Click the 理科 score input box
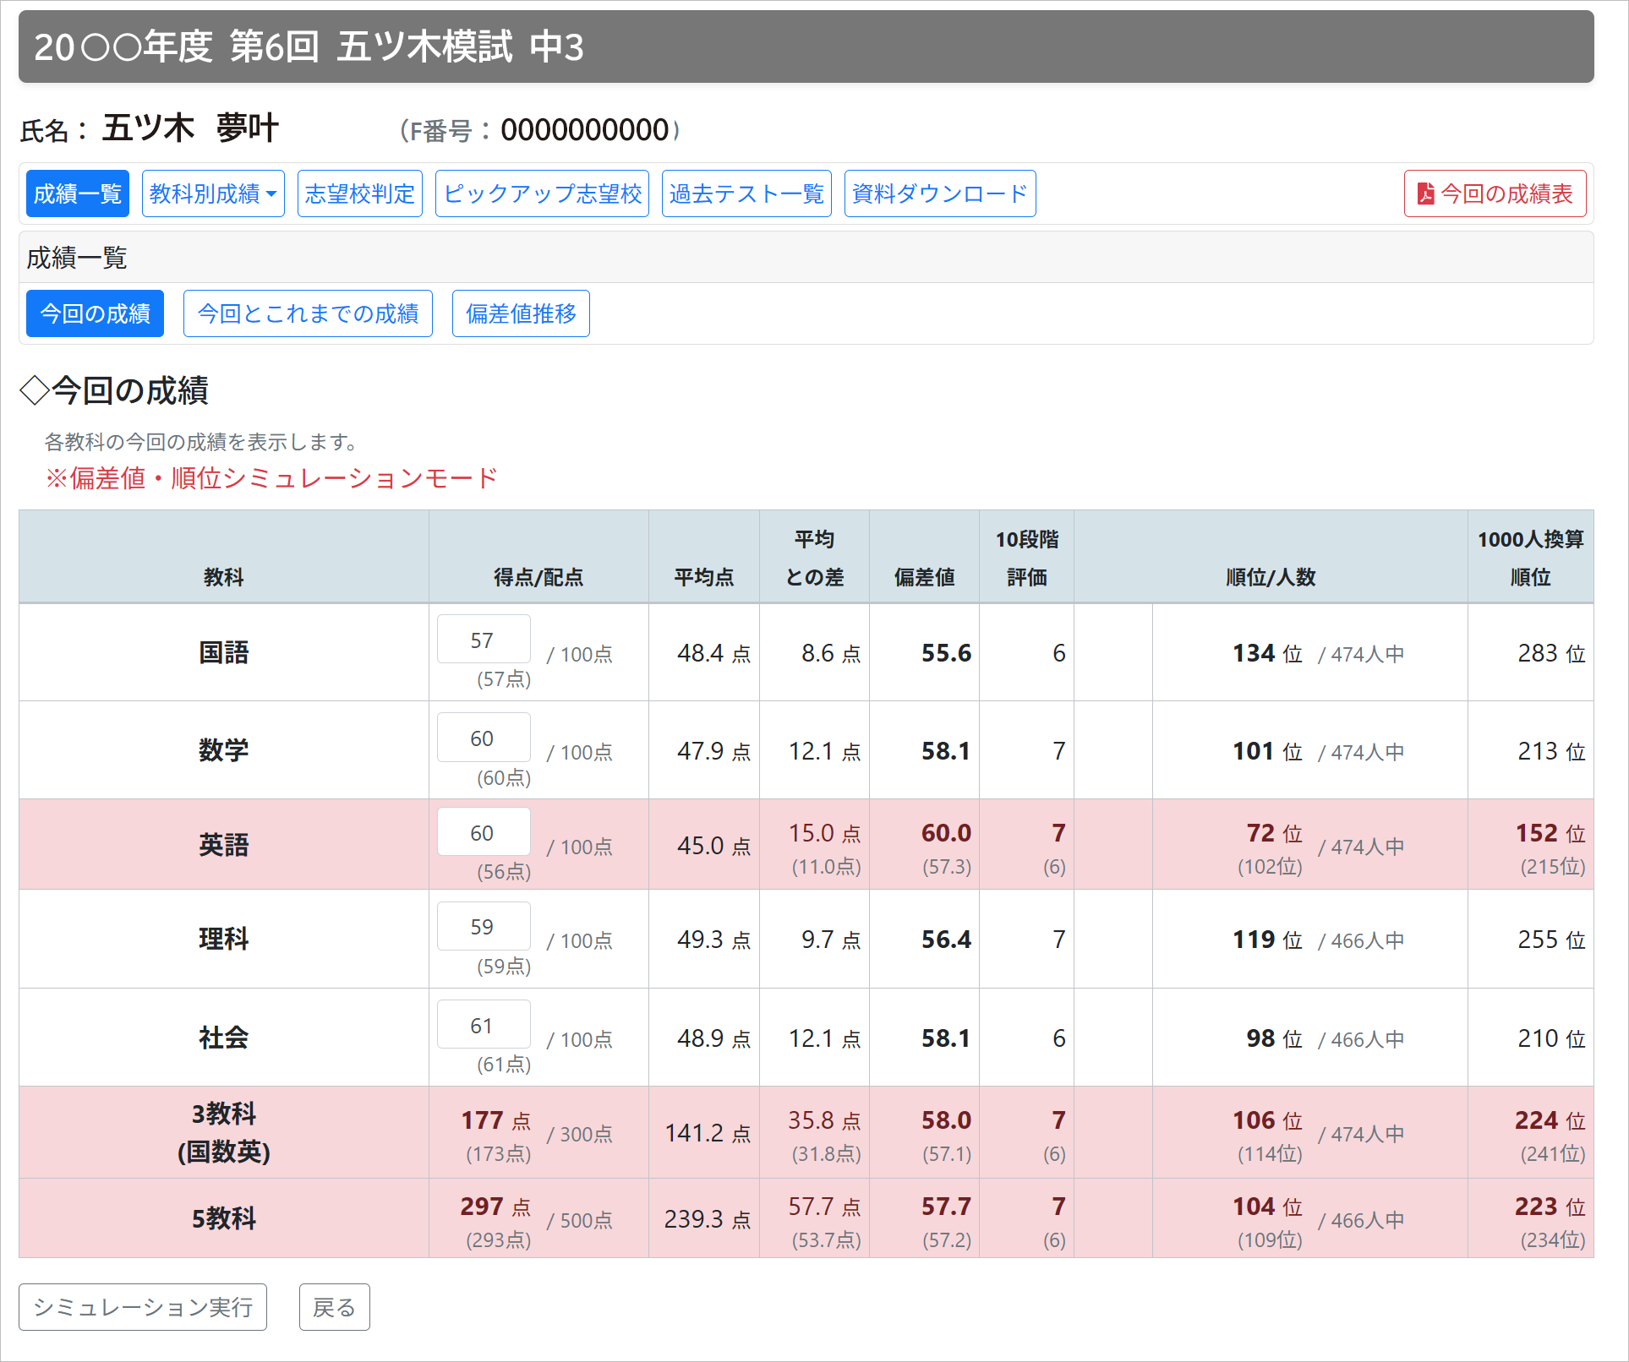This screenshot has width=1629, height=1362. click(484, 926)
